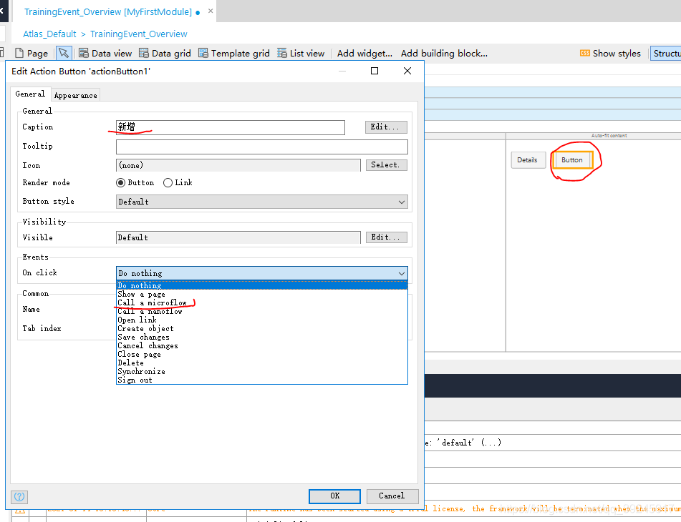Click the Page toolbar icon
Viewport: 681px width, 522px height.
click(19, 54)
